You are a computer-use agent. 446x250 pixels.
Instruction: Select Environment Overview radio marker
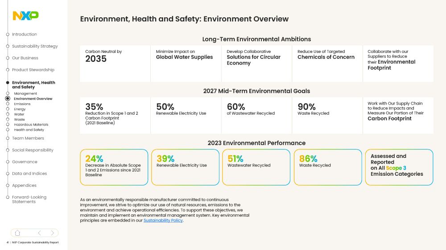click(8, 99)
